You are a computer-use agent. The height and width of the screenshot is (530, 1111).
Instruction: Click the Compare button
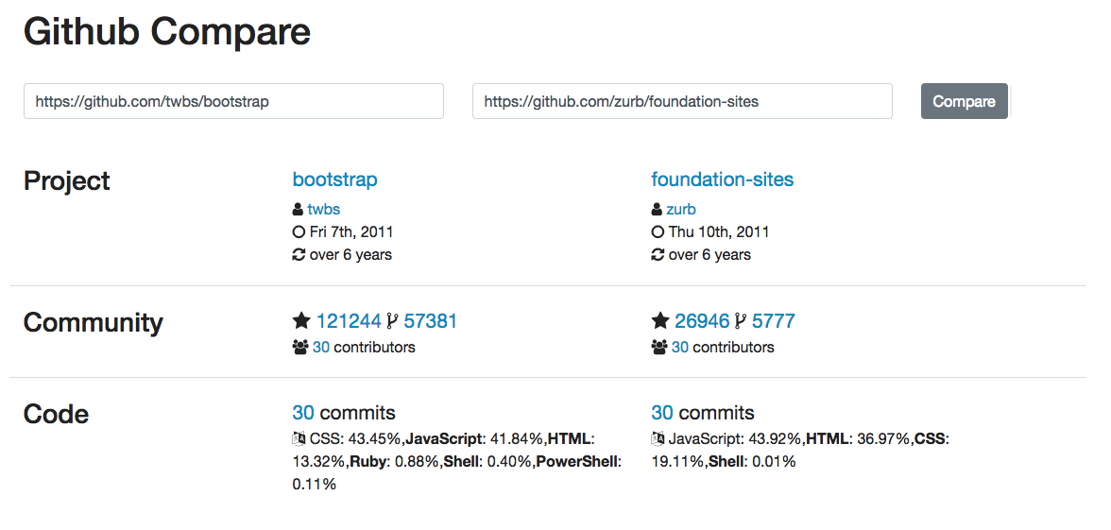(x=964, y=101)
